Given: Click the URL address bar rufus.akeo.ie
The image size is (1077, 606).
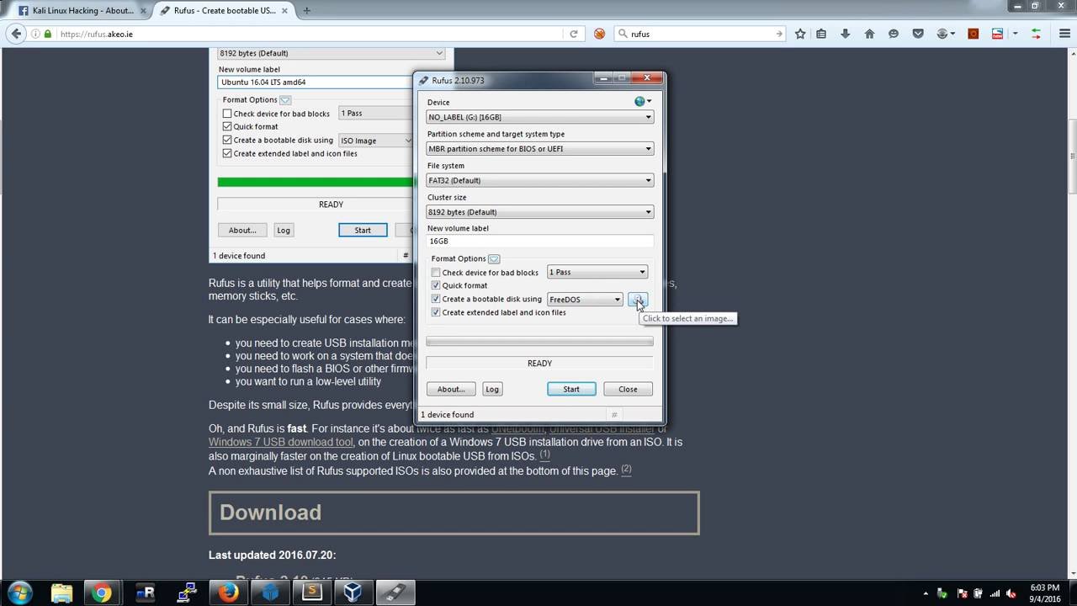Looking at the screenshot, I should (311, 34).
